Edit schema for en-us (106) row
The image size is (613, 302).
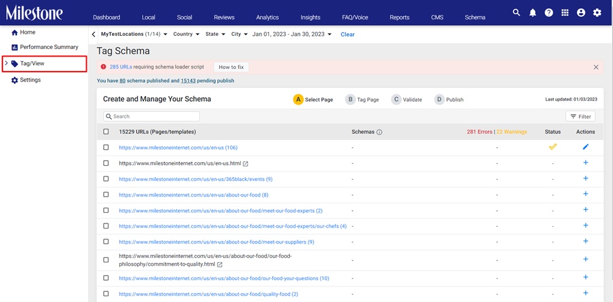(x=585, y=147)
